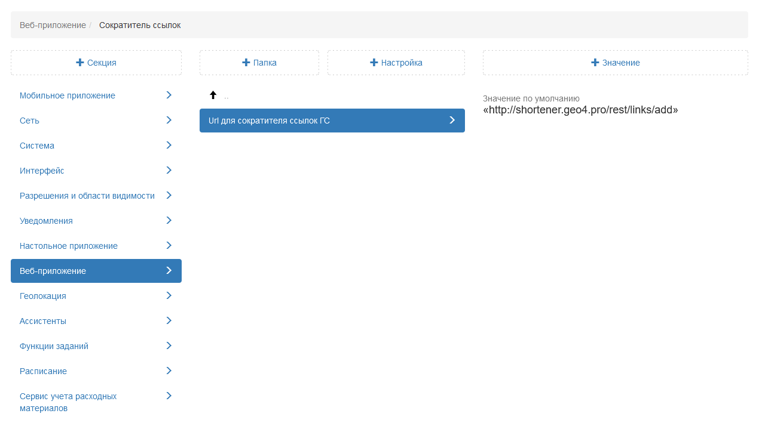Click the up arrow to go back
759x432 pixels.
(213, 95)
